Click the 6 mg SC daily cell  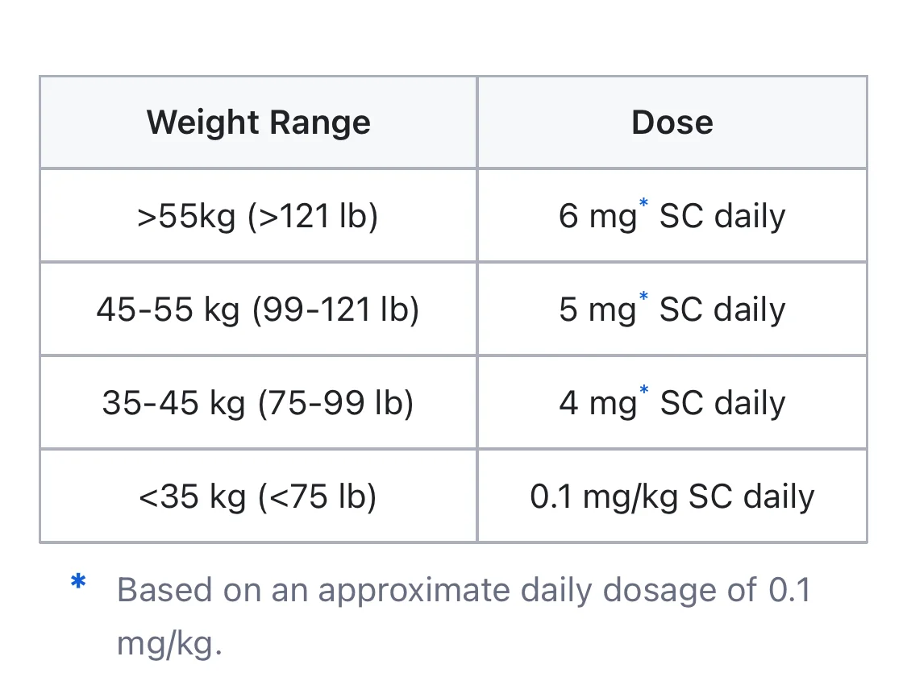(x=672, y=216)
